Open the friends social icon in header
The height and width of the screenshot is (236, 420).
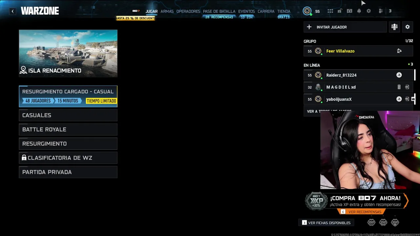[381, 11]
